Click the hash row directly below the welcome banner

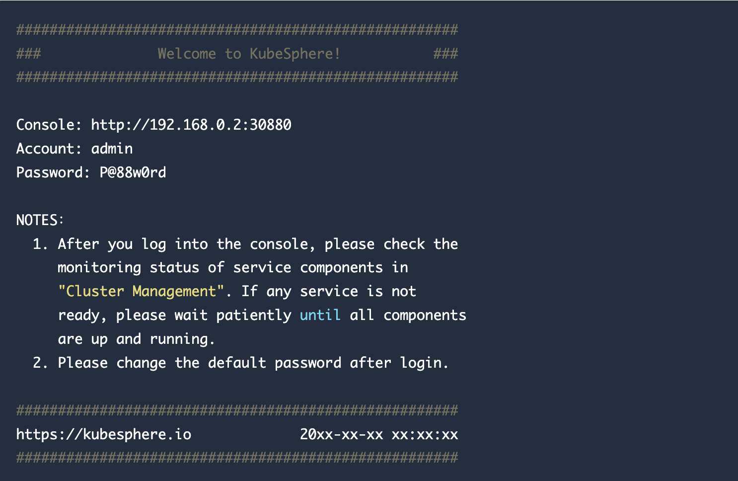point(237,77)
